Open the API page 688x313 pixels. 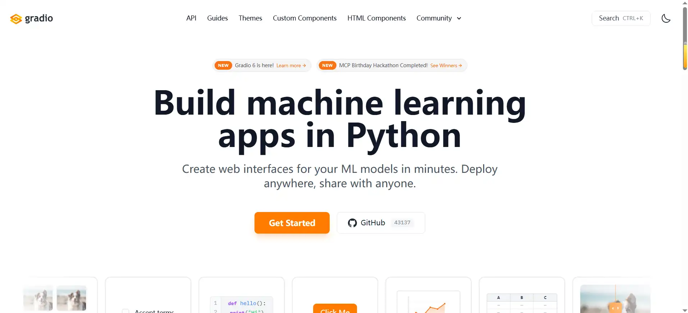[x=191, y=18]
